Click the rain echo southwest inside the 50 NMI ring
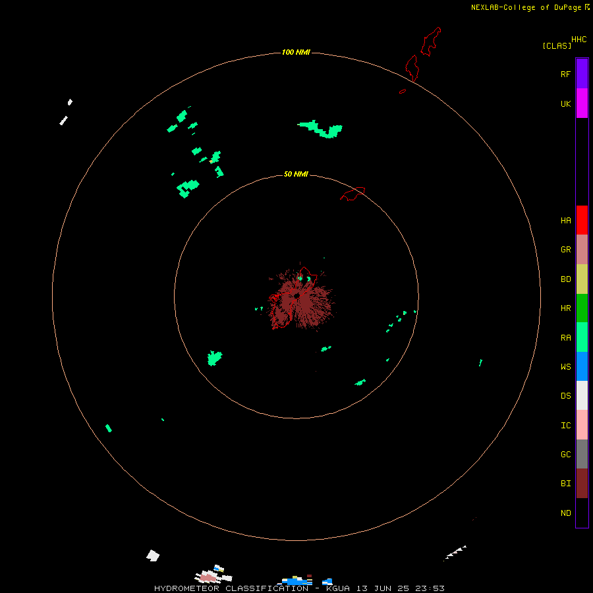The width and height of the screenshot is (593, 593). point(214,358)
